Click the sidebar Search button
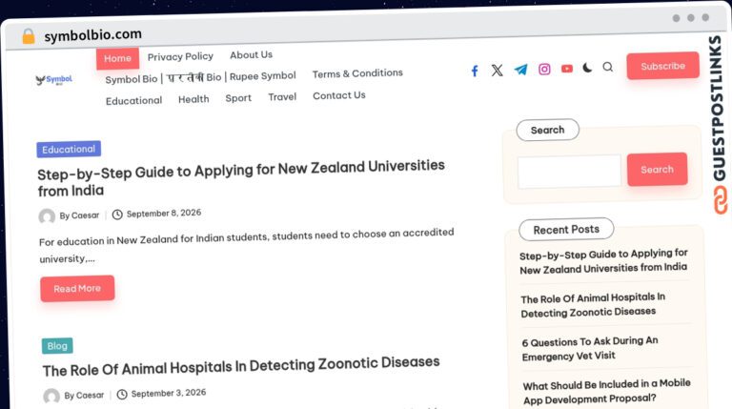 (x=657, y=170)
